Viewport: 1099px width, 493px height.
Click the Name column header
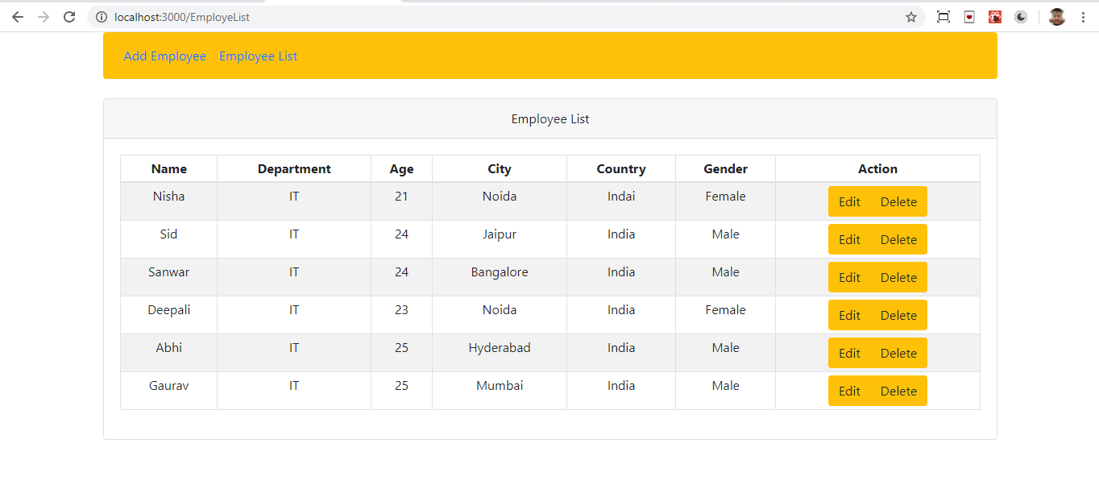(x=168, y=169)
